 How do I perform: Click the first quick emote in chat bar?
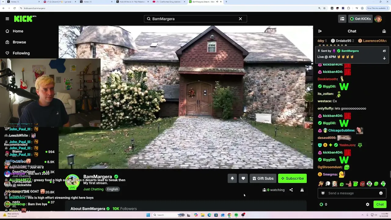pos(321,184)
